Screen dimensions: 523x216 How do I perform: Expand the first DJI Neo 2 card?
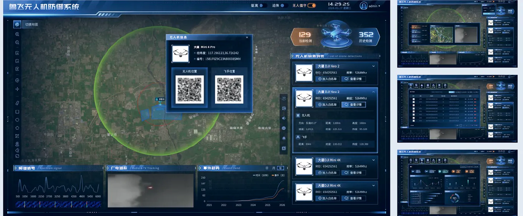(373, 66)
